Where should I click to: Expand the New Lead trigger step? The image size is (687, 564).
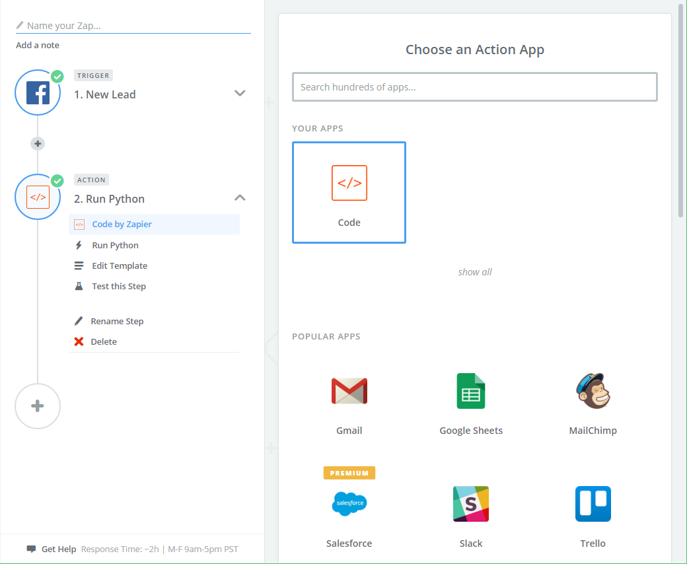point(240,93)
